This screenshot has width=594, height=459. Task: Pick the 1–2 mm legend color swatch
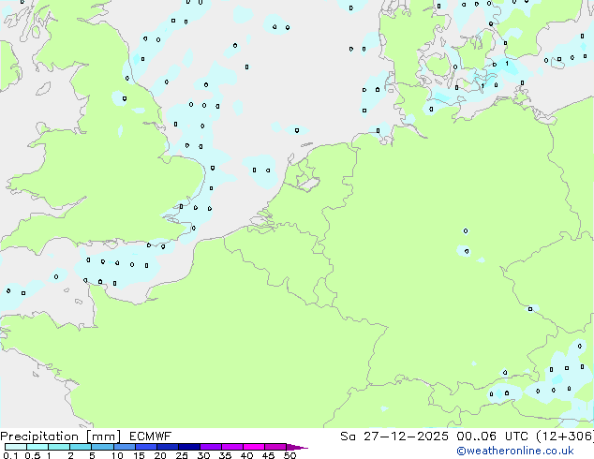tap(59, 447)
